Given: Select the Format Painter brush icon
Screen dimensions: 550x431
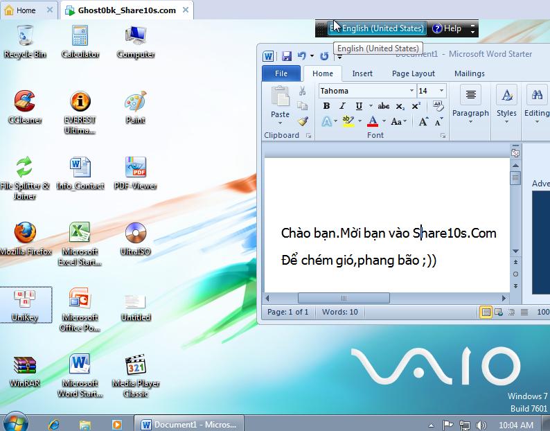Looking at the screenshot, I should (302, 121).
